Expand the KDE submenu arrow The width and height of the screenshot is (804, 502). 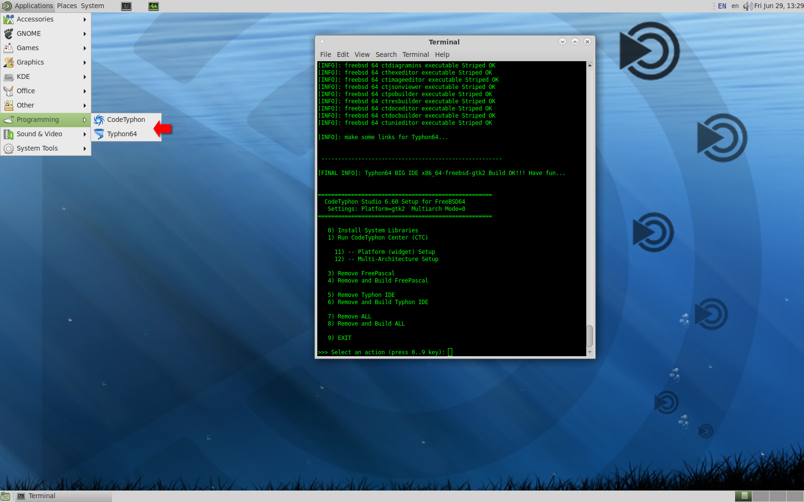pos(85,76)
